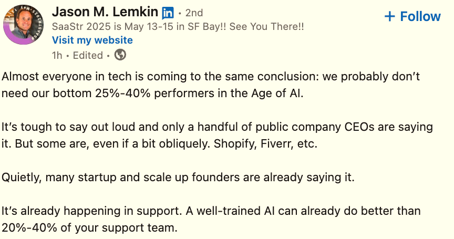Click the Follow button label
Image resolution: width=454 pixels, height=239 pixels.
[420, 16]
